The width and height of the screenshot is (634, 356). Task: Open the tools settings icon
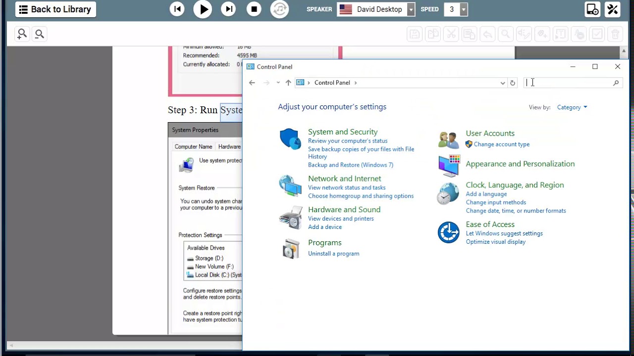coord(613,9)
